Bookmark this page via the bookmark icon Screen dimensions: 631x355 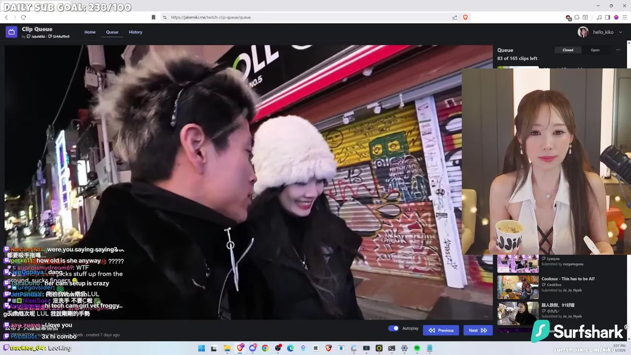click(x=153, y=17)
